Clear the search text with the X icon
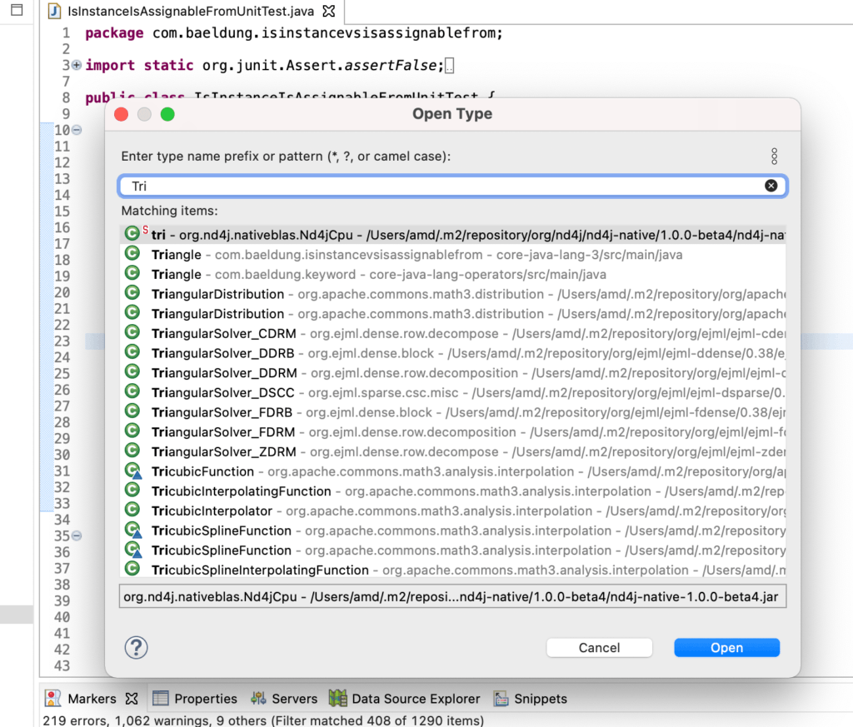The image size is (853, 727). point(771,186)
